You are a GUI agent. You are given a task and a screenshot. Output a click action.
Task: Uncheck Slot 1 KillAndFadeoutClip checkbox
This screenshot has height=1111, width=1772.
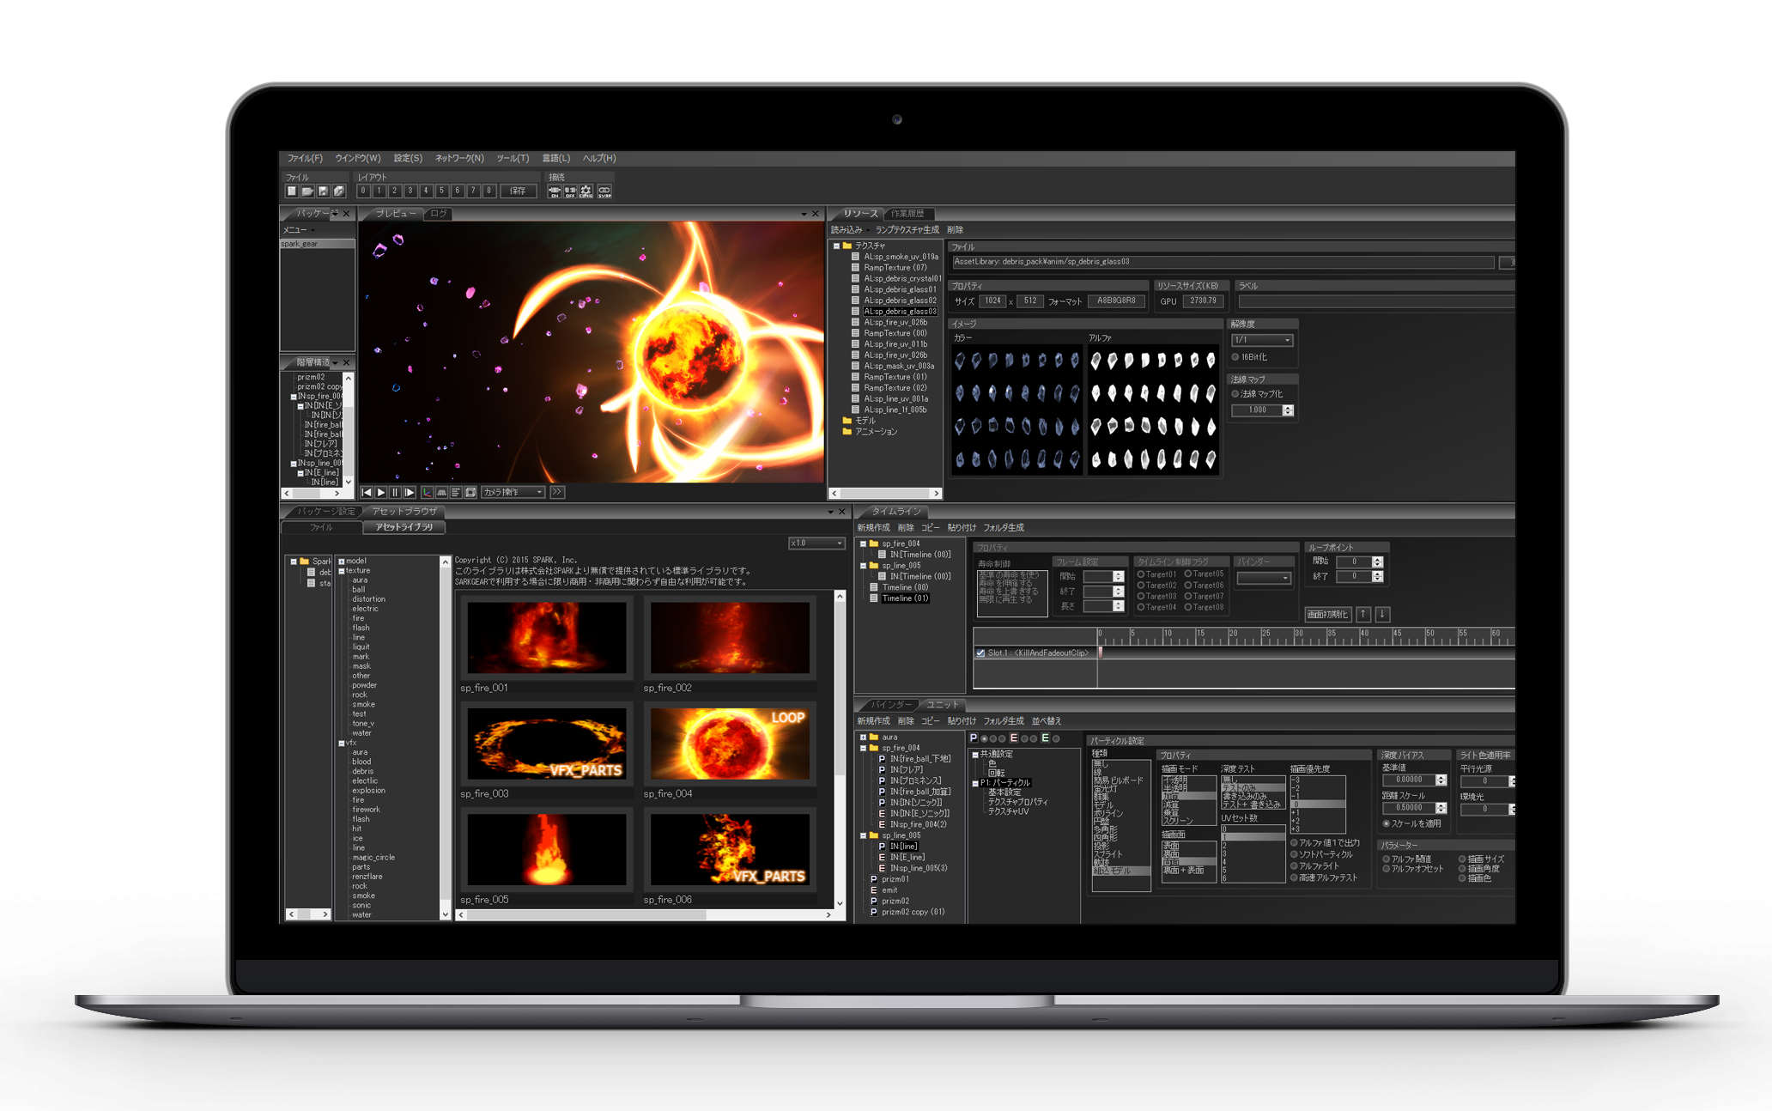coord(980,653)
